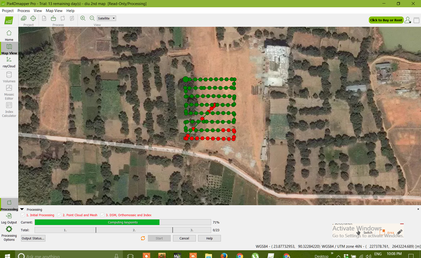Toggle the Initial Processing checkbox

pos(23,215)
